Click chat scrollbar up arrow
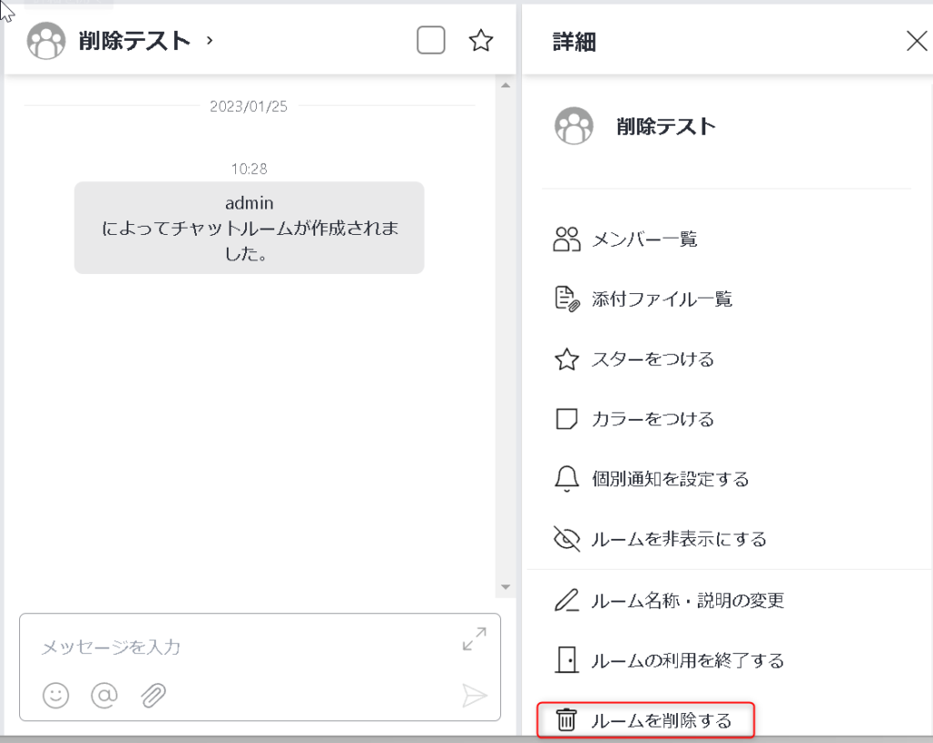This screenshot has width=933, height=743. (506, 86)
